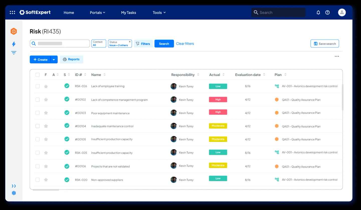Click the High risk badge for #00103
The image size is (361, 210).
pyautogui.click(x=218, y=112)
